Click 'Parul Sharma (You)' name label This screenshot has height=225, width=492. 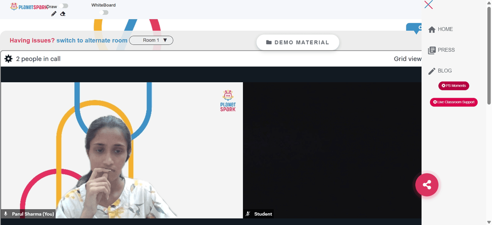coord(33,214)
